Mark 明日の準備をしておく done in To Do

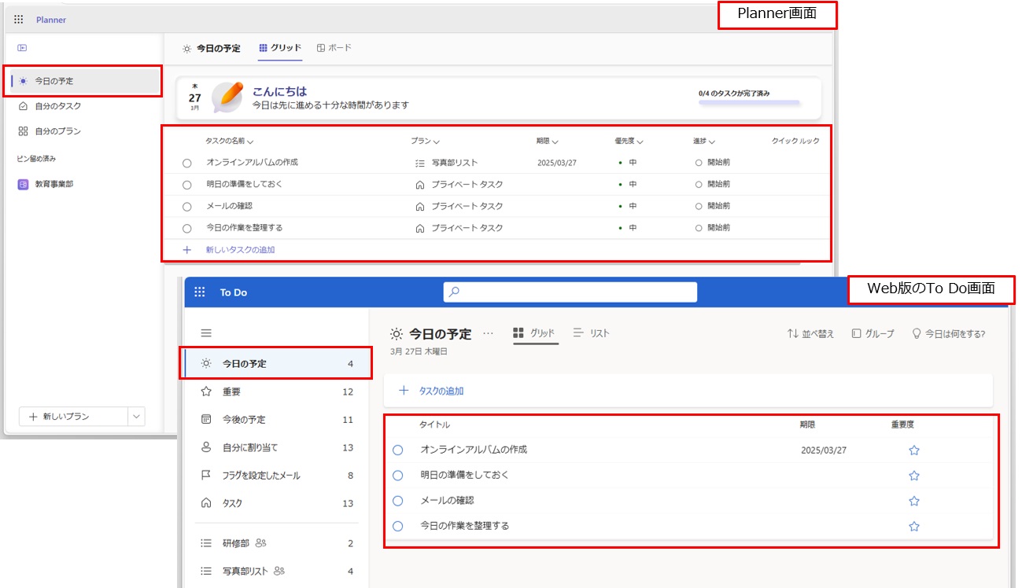click(397, 476)
